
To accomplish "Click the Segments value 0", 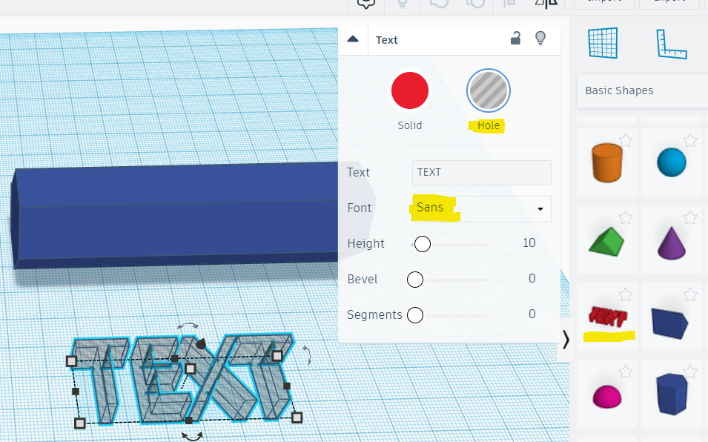I will click(x=532, y=314).
